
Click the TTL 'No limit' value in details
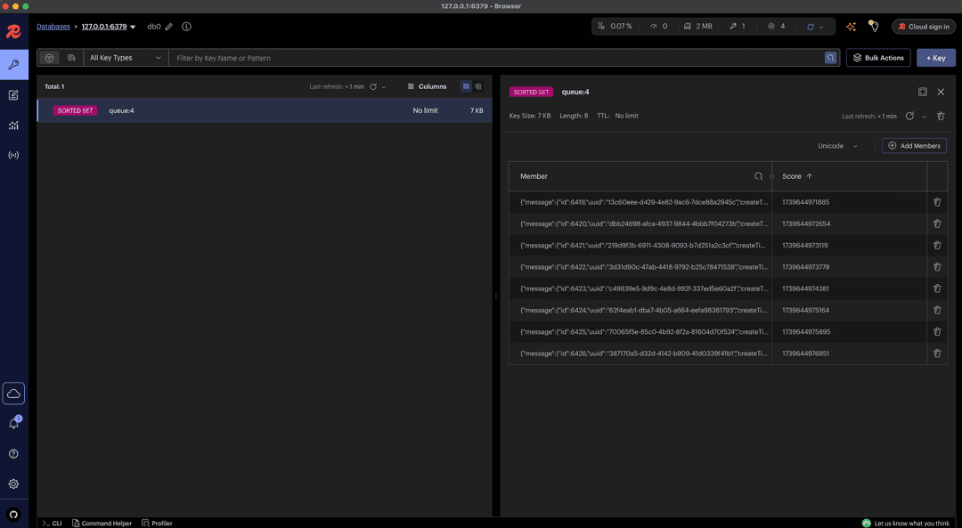pyautogui.click(x=626, y=116)
